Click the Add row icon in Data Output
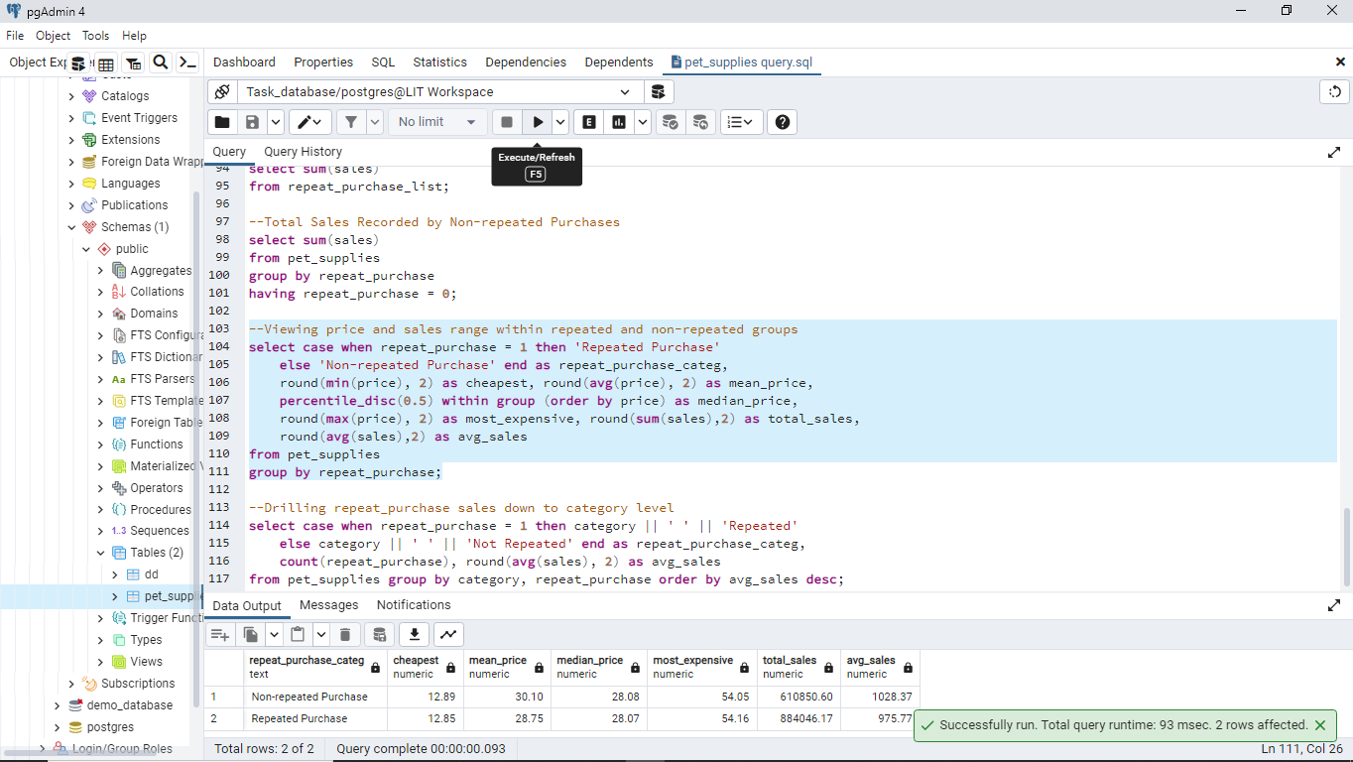Viewport: 1353px width, 762px height. click(x=220, y=635)
